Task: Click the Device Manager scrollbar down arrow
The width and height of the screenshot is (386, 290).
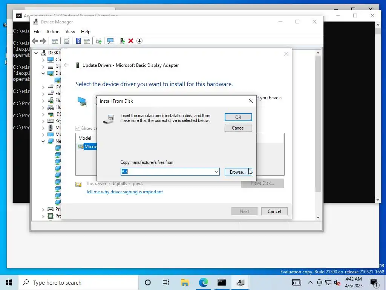Action: pyautogui.click(x=318, y=217)
